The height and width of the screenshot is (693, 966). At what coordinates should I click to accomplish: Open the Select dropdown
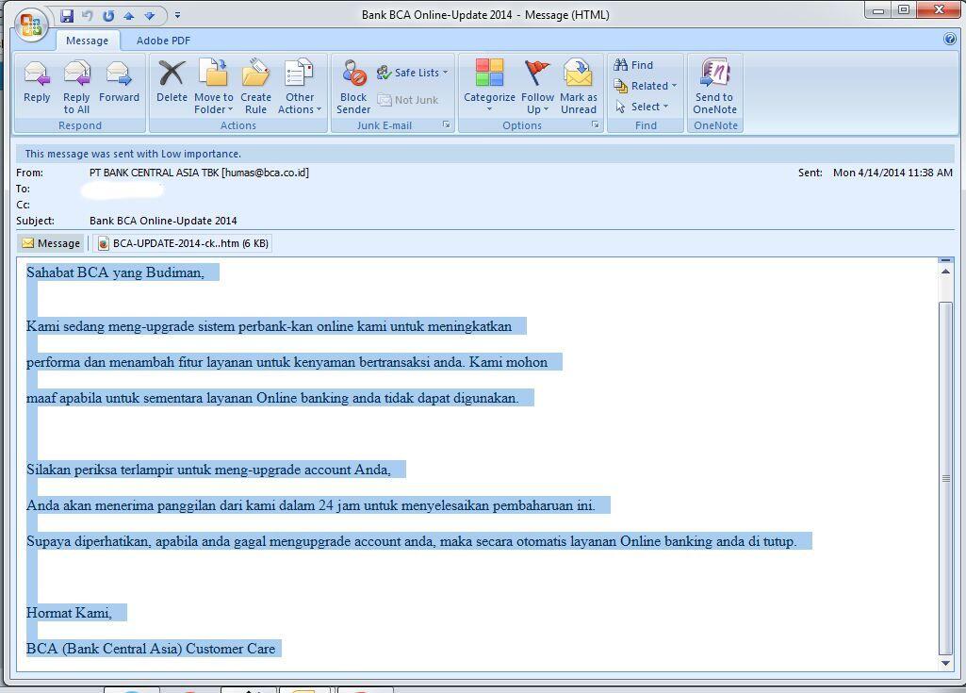pyautogui.click(x=642, y=107)
